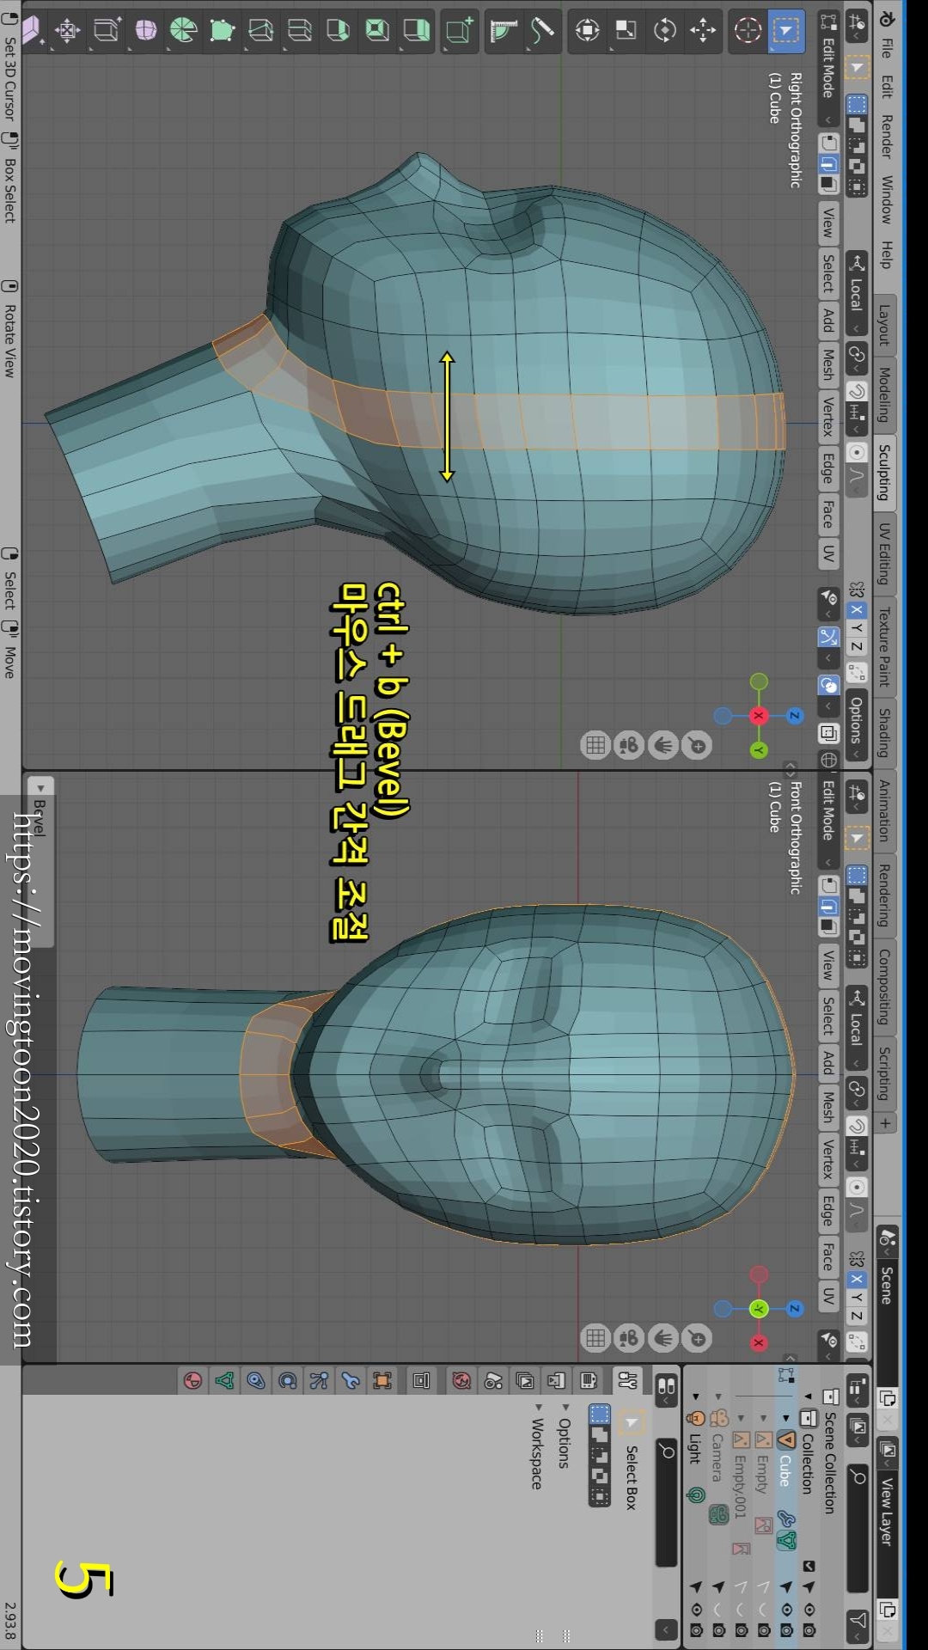
Task: Toggle Y mirror in Right Orthographic header
Action: coord(857,628)
